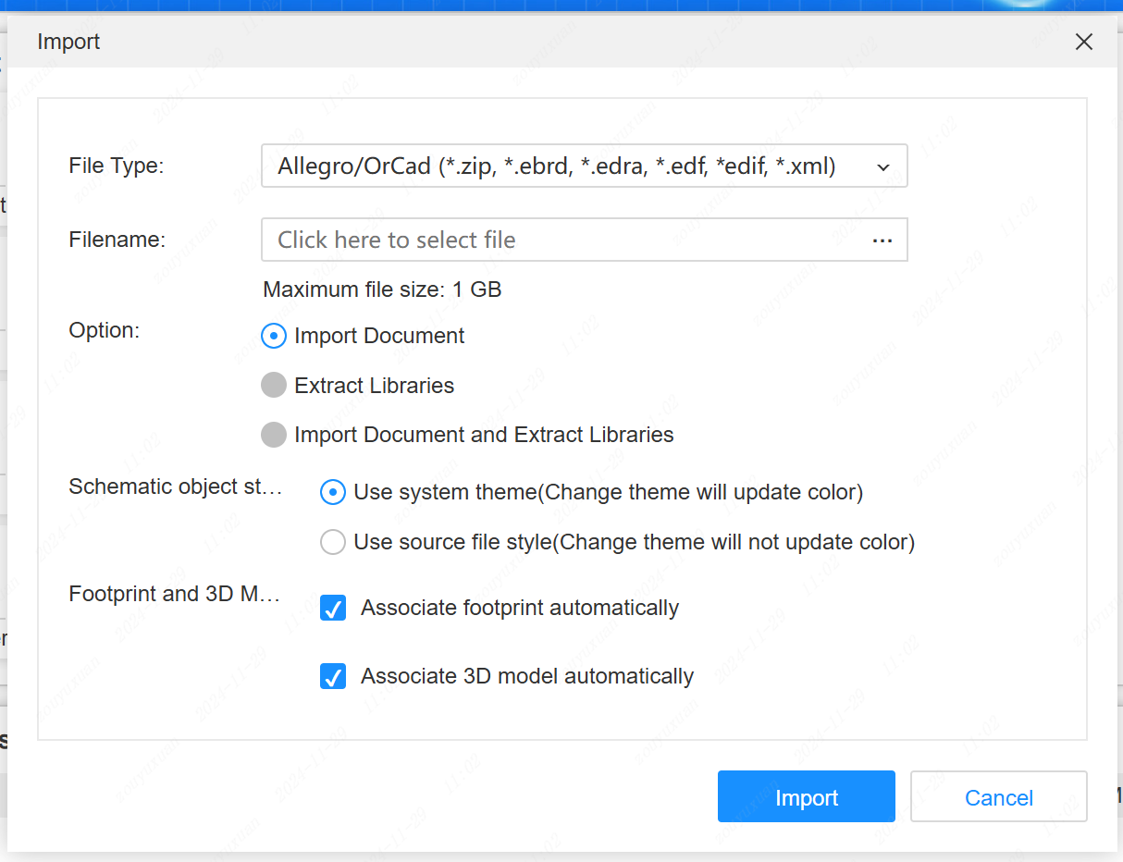Disable Associate 3D model automatically checkbox
Screen dimensions: 1123x862
point(333,677)
